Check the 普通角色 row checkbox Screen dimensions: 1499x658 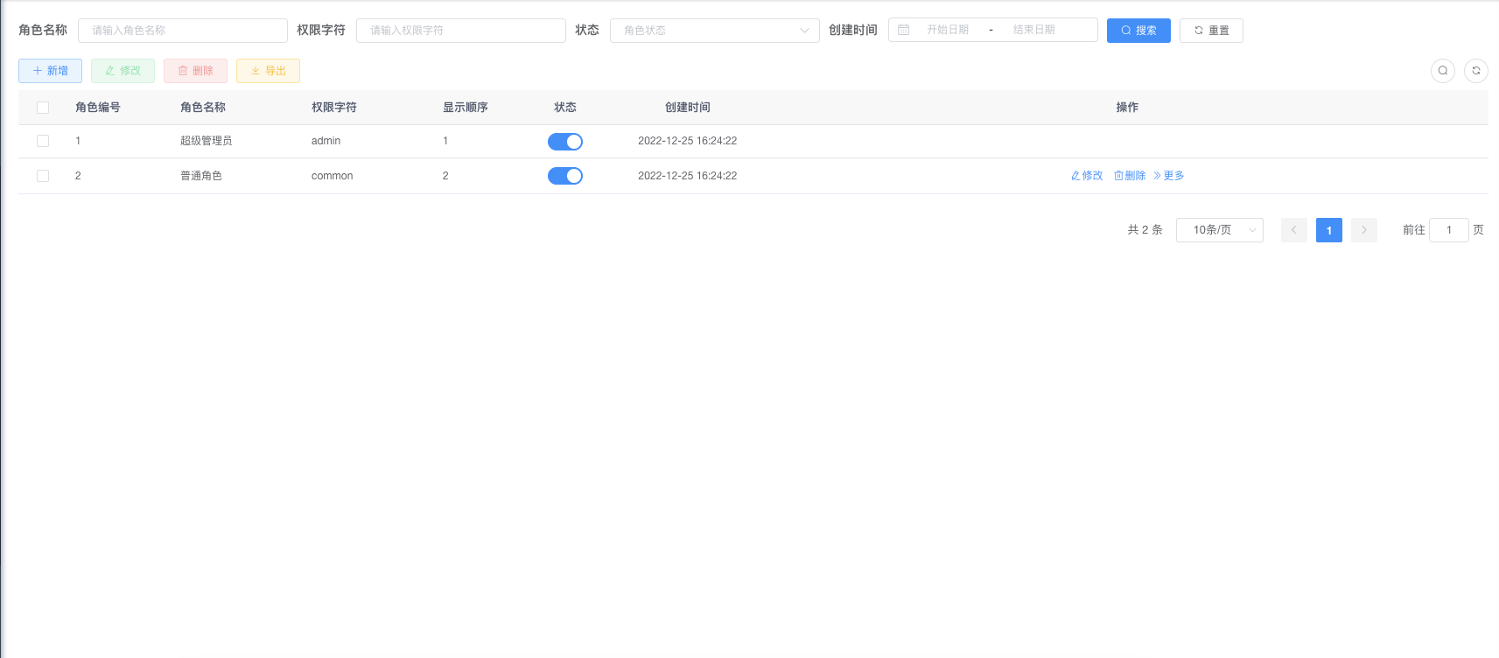click(43, 176)
